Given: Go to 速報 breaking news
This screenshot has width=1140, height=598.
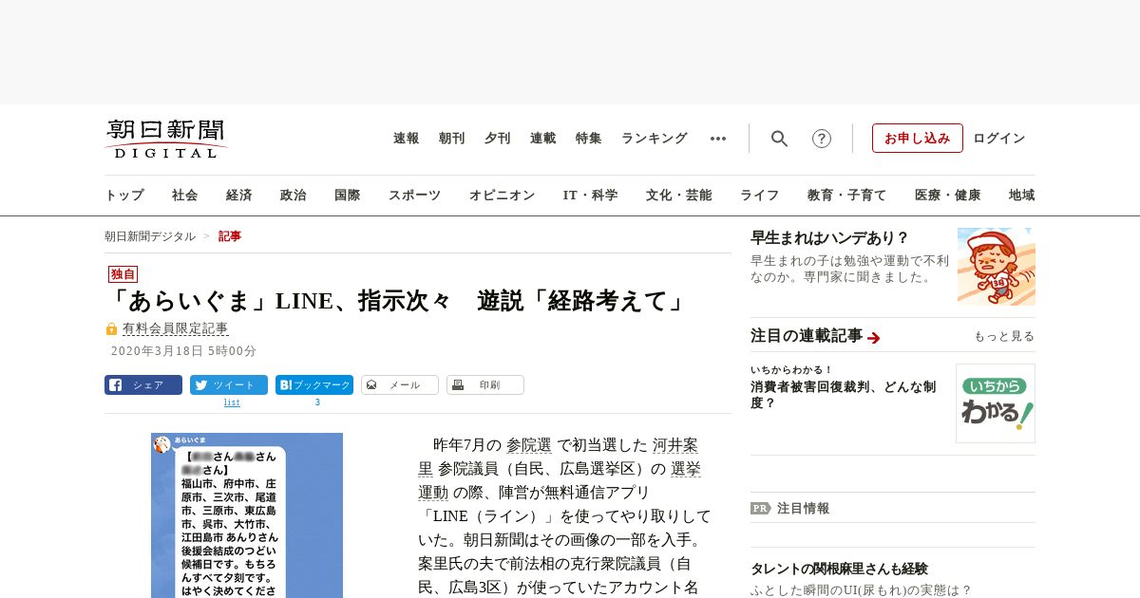Looking at the screenshot, I should point(407,139).
